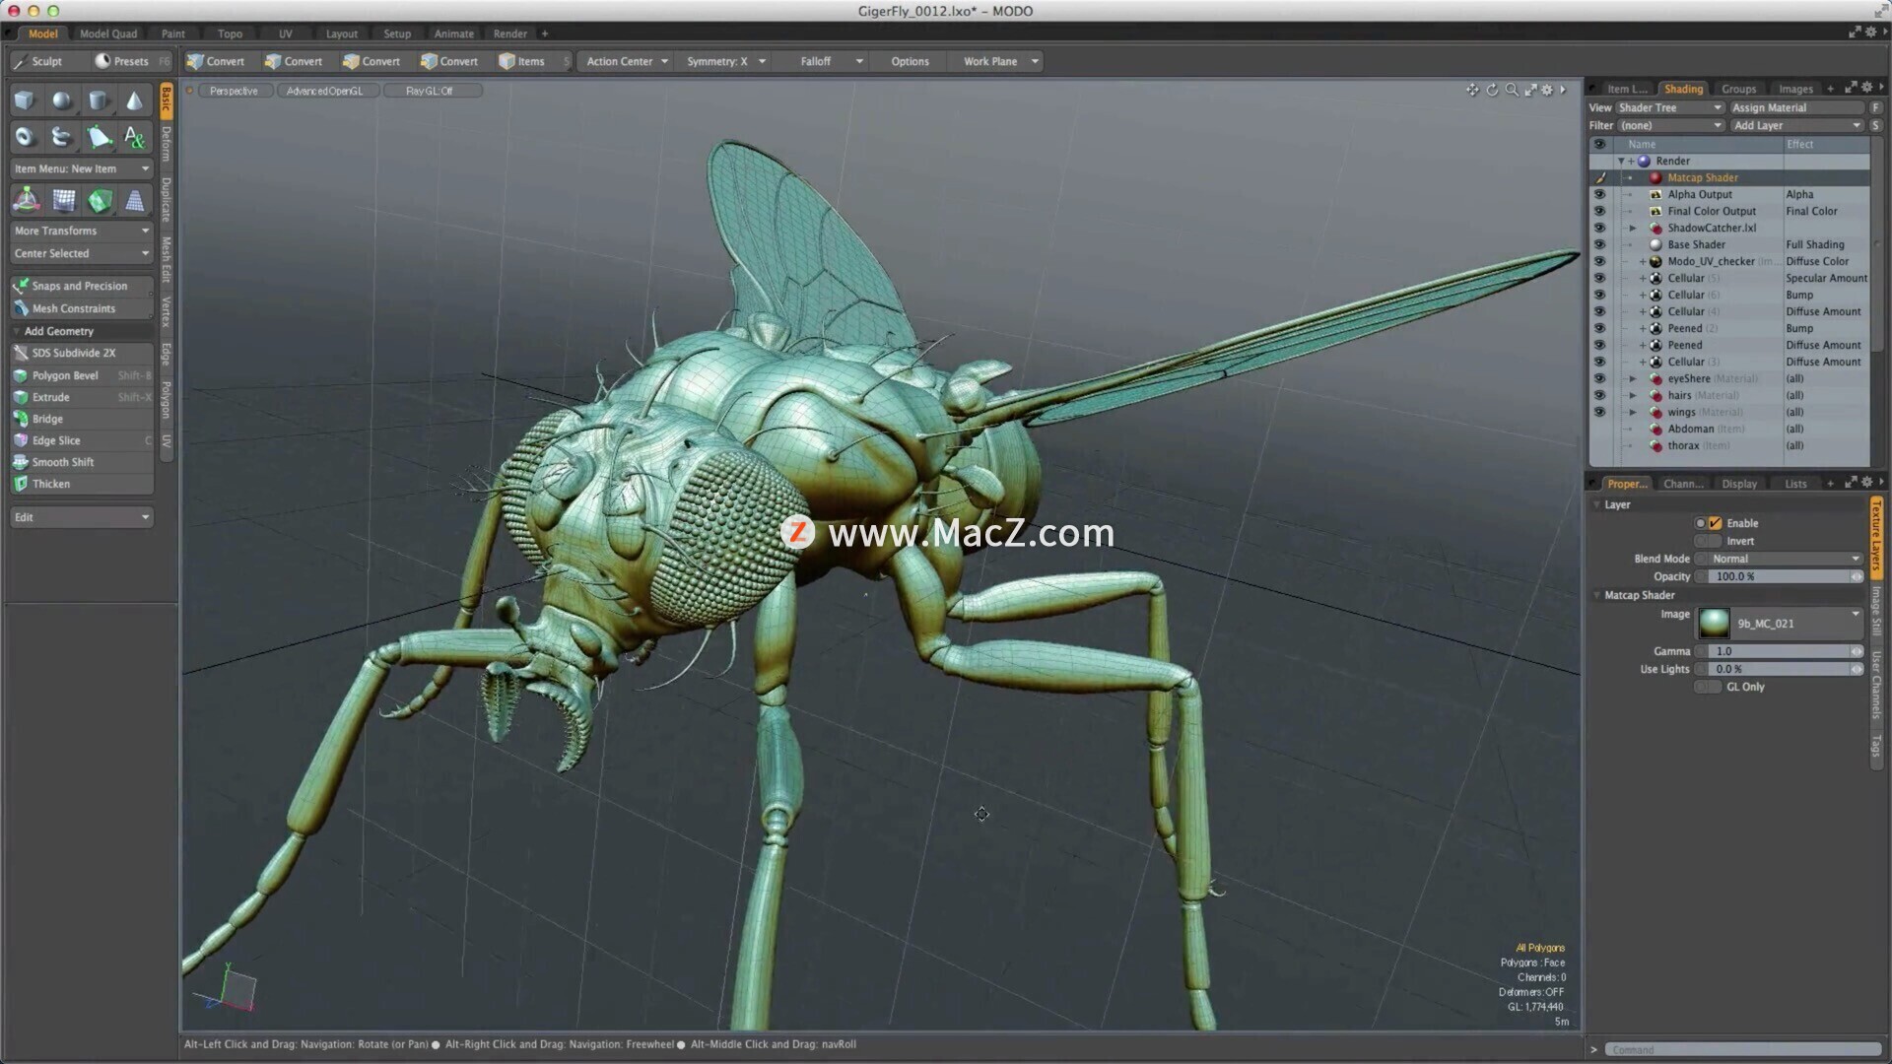Expand the eyeShere material group
1892x1064 pixels.
pyautogui.click(x=1632, y=378)
